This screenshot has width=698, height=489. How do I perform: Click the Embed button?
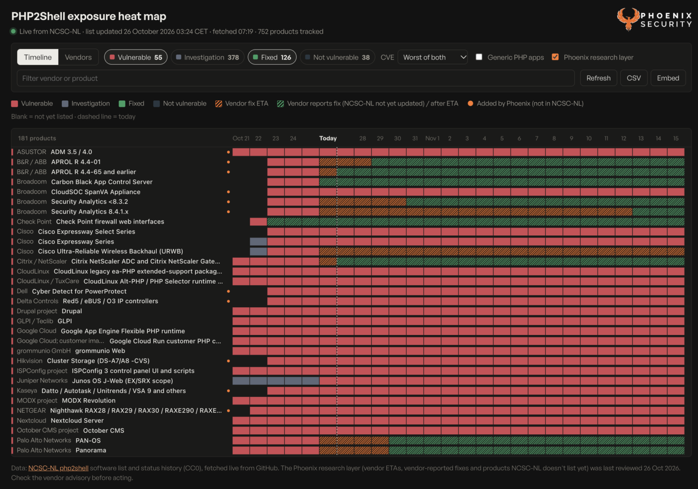coord(668,78)
